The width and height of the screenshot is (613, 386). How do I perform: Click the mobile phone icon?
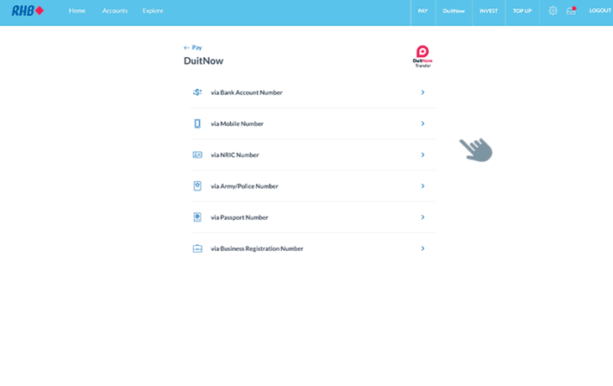coord(197,123)
